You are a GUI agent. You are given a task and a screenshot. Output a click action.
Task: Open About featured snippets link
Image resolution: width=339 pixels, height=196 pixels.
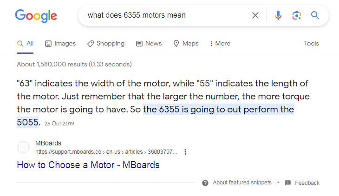tap(242, 183)
